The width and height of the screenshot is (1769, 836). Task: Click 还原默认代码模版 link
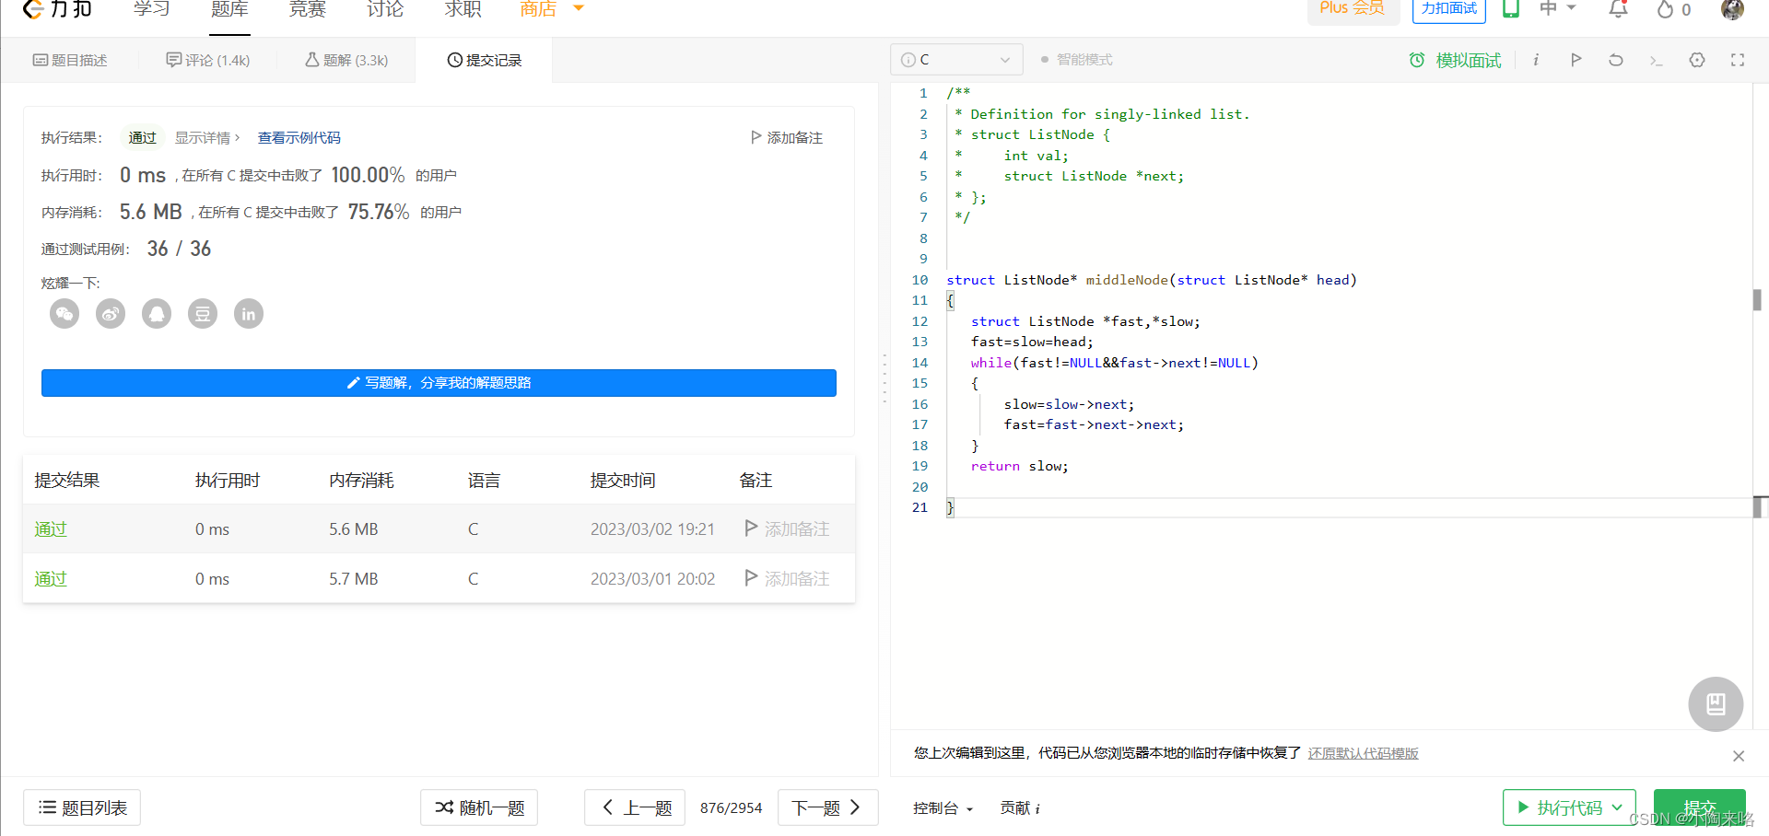[x=1364, y=753]
